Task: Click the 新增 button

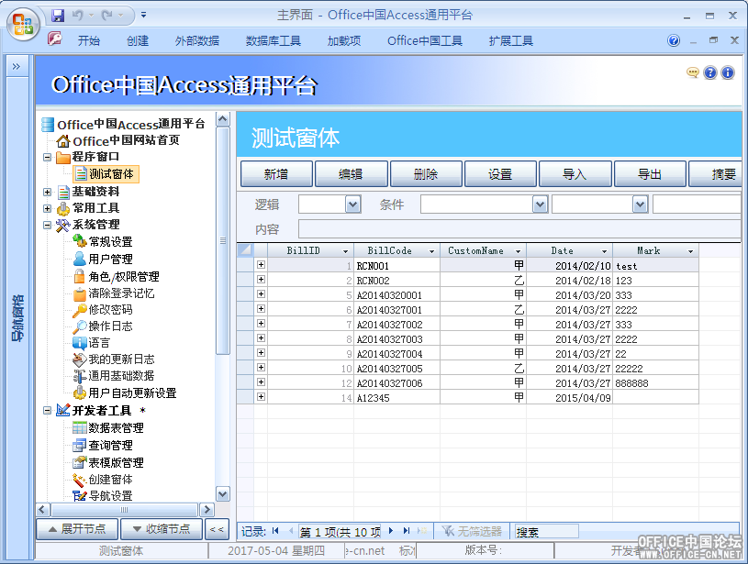Action: click(x=276, y=174)
